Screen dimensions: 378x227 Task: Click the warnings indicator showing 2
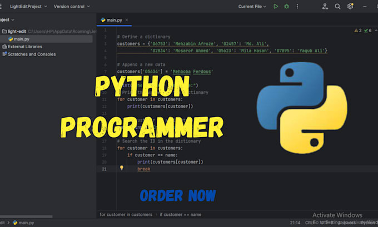click(358, 31)
